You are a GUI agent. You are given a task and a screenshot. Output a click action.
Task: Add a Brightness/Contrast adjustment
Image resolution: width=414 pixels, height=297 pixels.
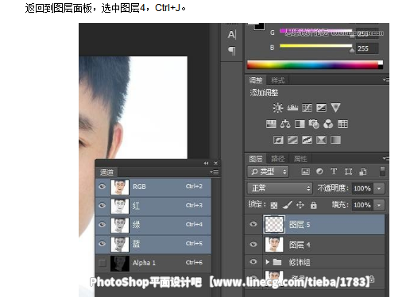(x=278, y=108)
